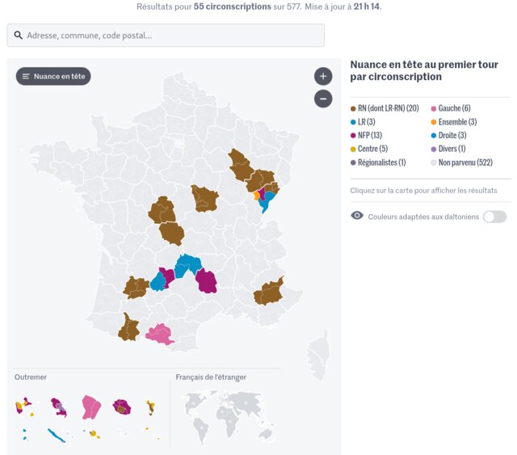Screen dimensions: 517x455
Task: Select the Réunion island overseas map
Action: [122, 407]
